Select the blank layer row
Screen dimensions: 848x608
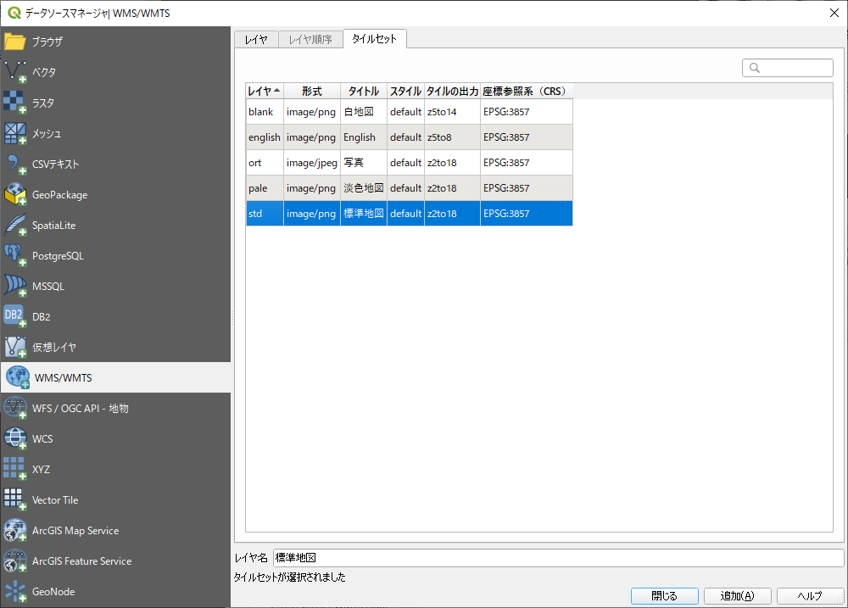click(410, 111)
